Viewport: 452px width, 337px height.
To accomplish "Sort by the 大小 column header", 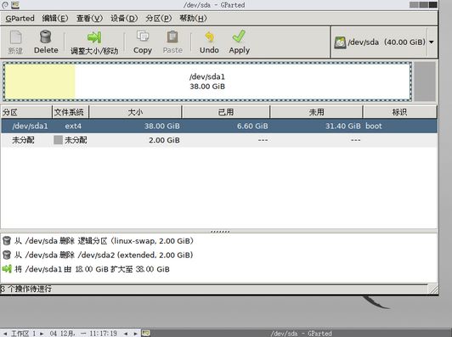I will (135, 112).
